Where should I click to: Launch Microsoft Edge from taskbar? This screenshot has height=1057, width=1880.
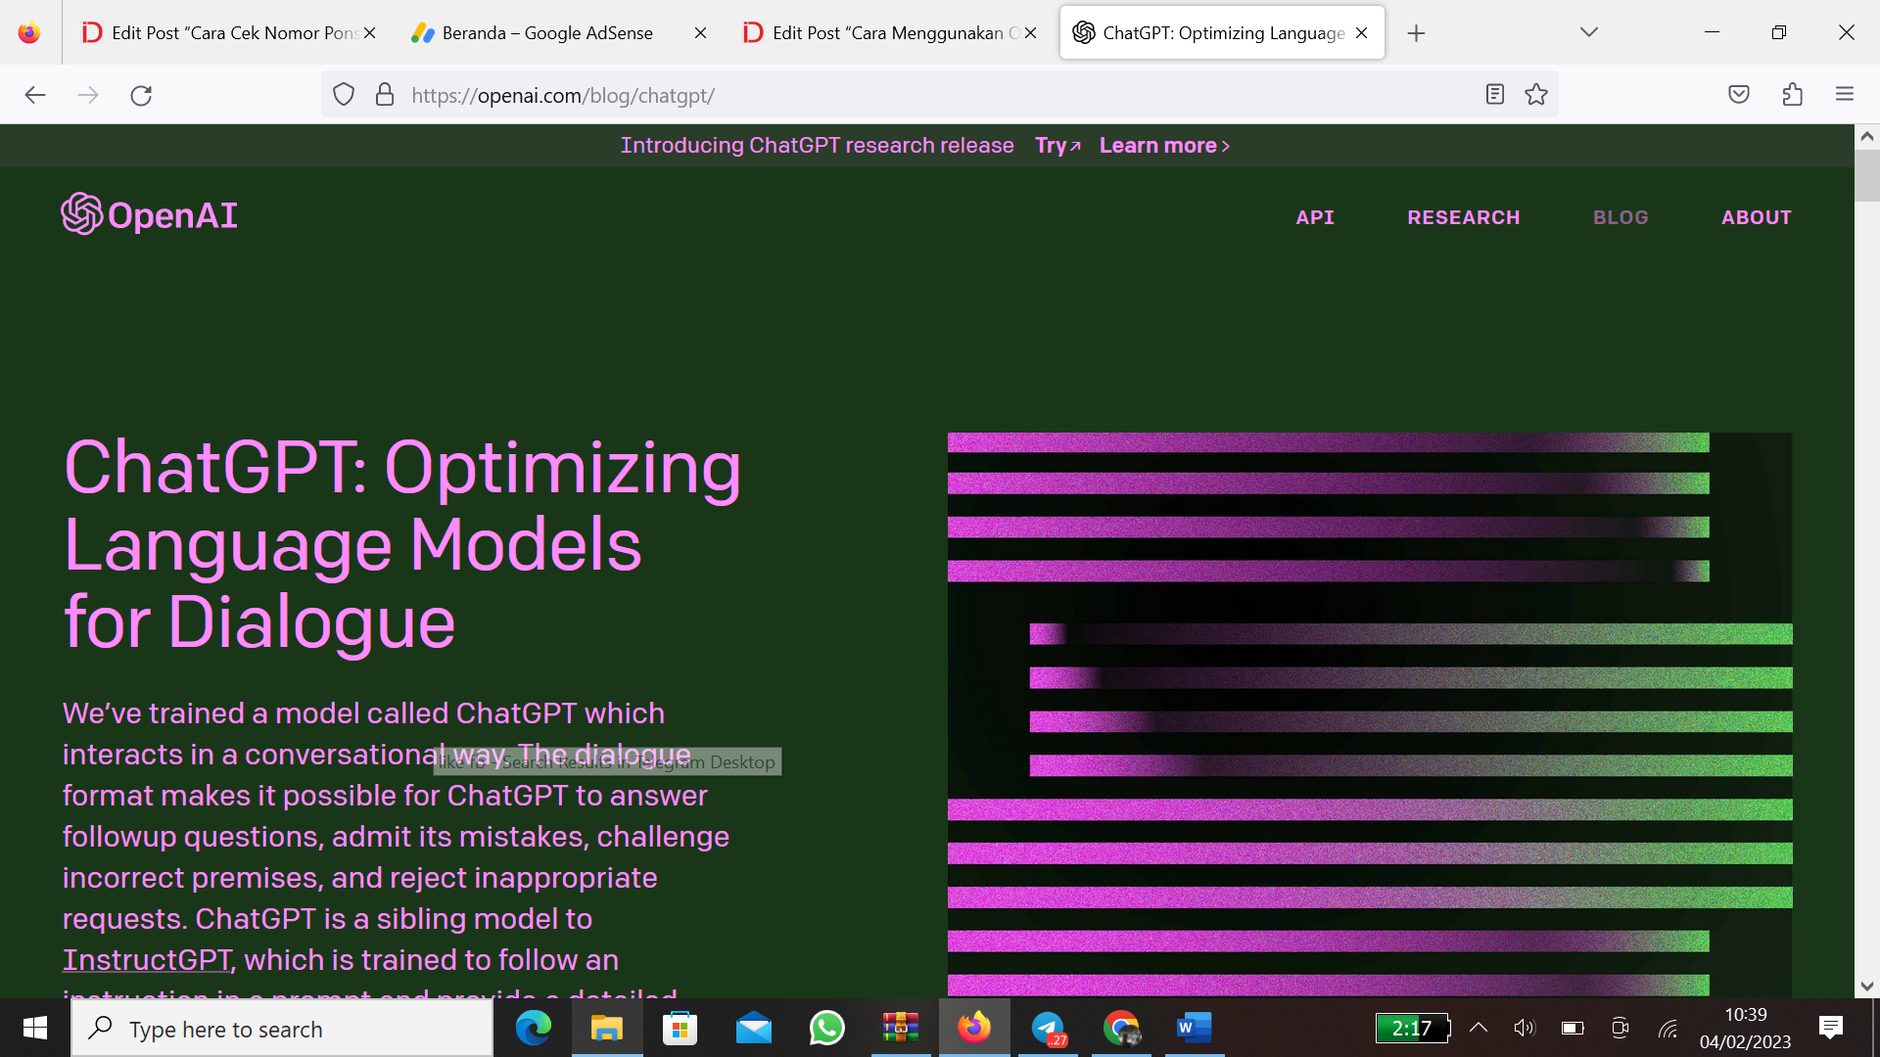coord(534,1028)
